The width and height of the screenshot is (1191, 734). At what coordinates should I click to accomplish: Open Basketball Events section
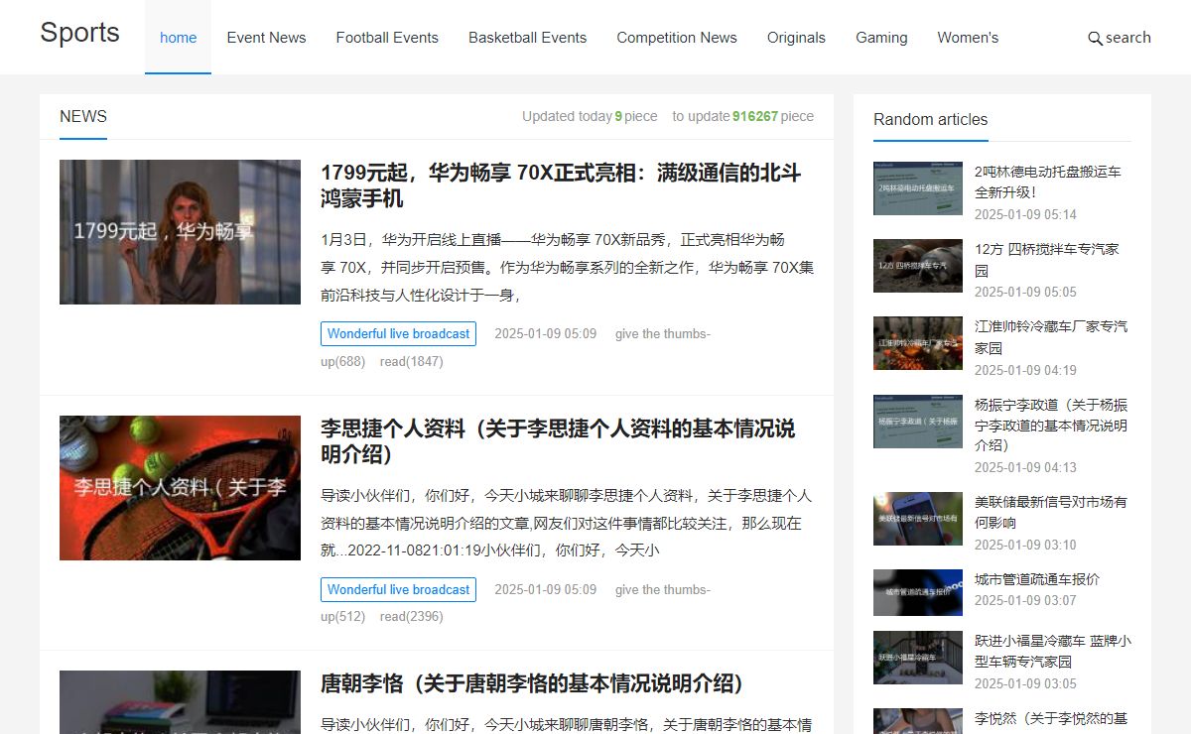click(527, 38)
